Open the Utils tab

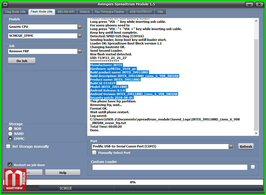point(160,12)
